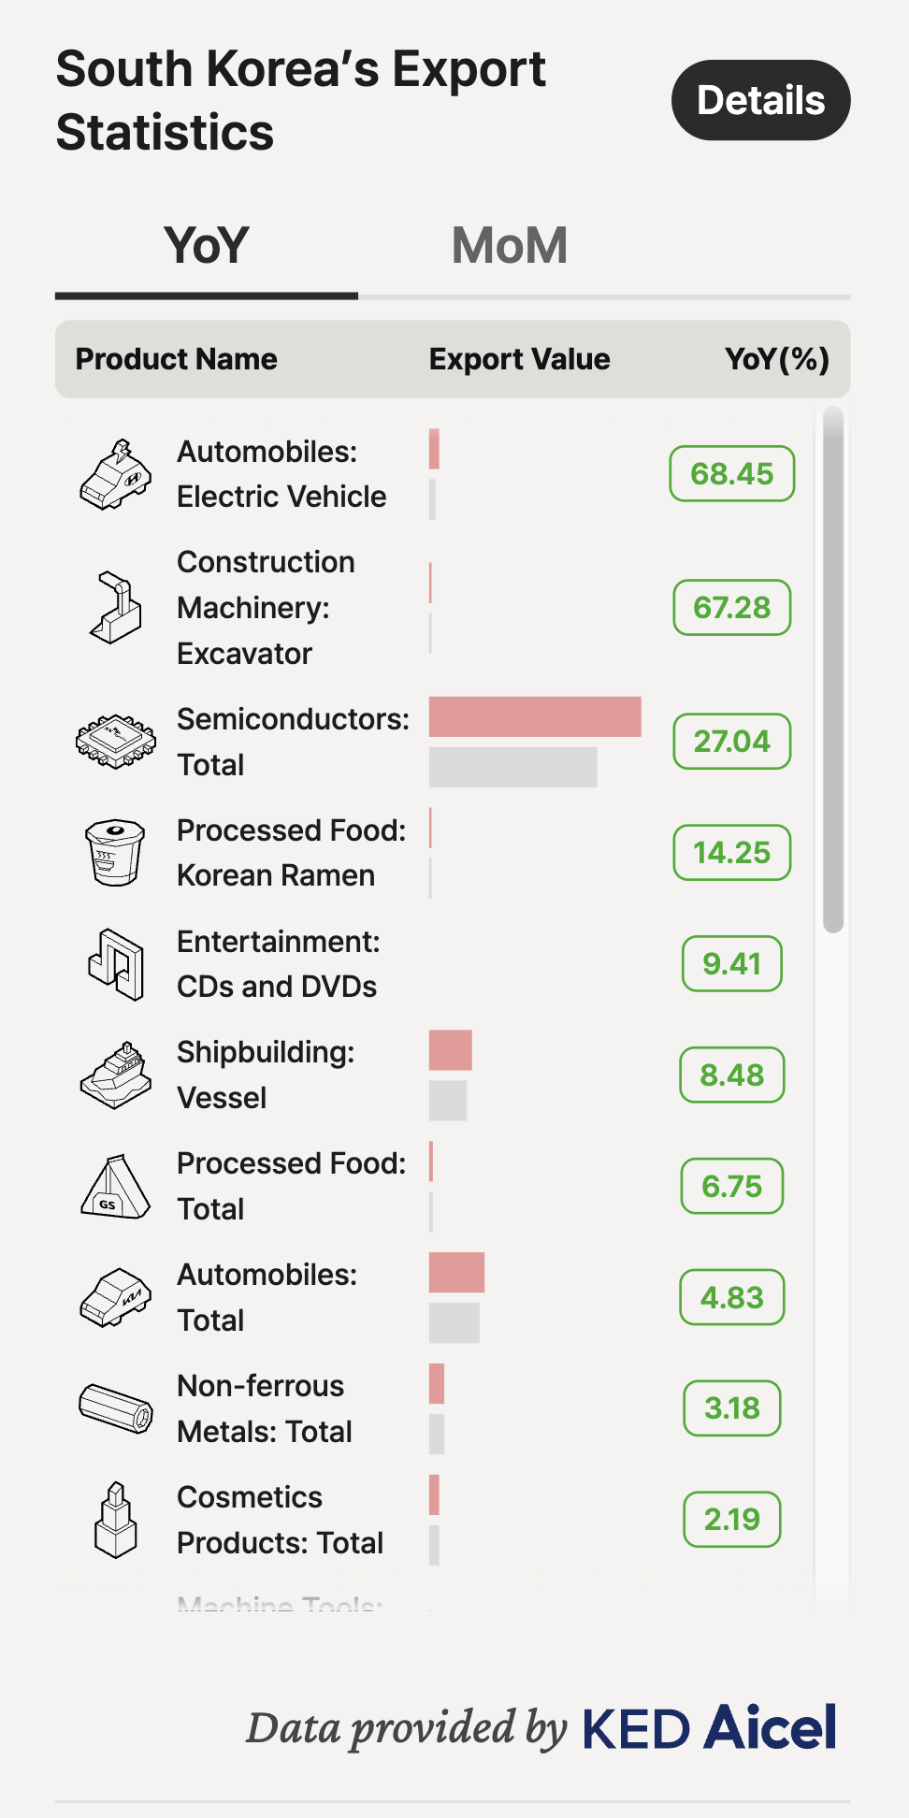Click the YoY(%) column header
Image resolution: width=909 pixels, height=1818 pixels.
776,359
